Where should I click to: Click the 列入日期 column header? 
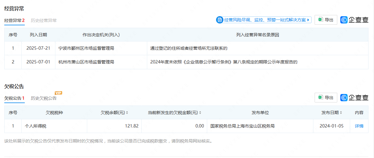[x=38, y=35]
